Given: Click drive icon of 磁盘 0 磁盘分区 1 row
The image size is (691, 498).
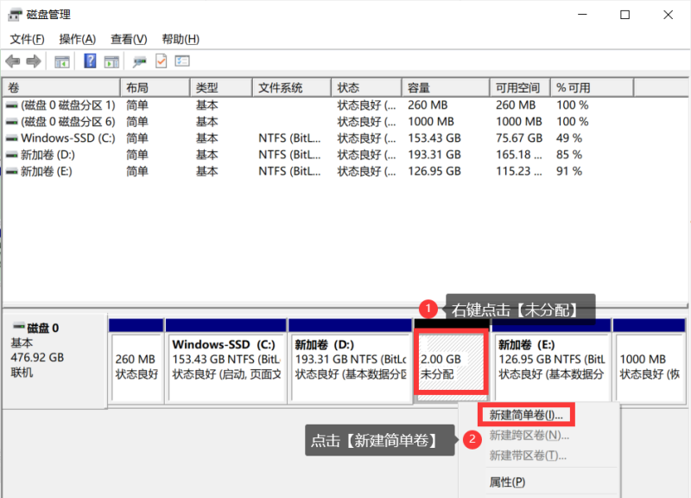Looking at the screenshot, I should click(12, 105).
